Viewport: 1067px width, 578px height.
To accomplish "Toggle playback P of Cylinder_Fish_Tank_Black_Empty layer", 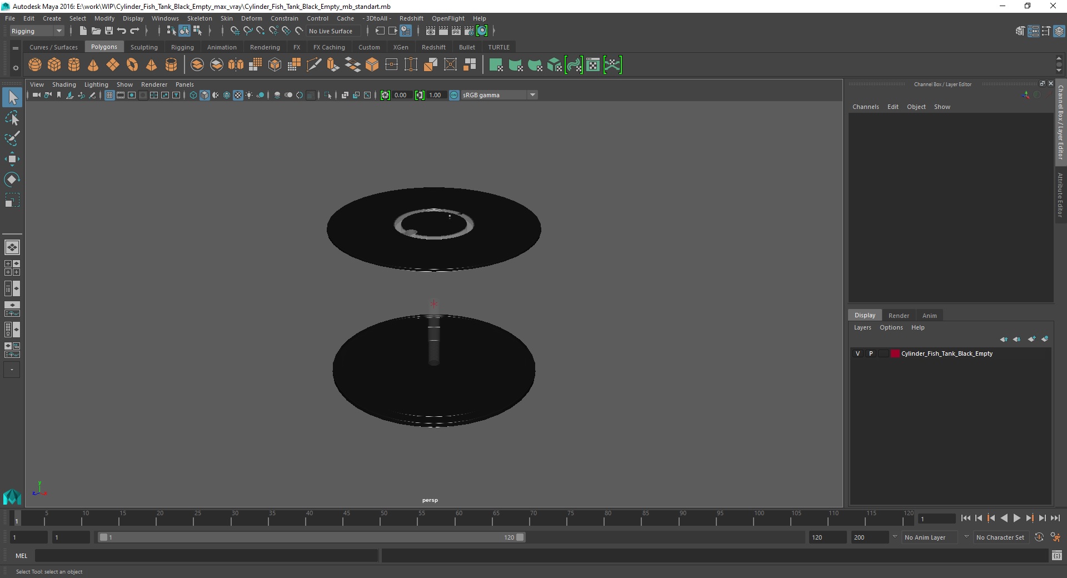I will [x=871, y=353].
